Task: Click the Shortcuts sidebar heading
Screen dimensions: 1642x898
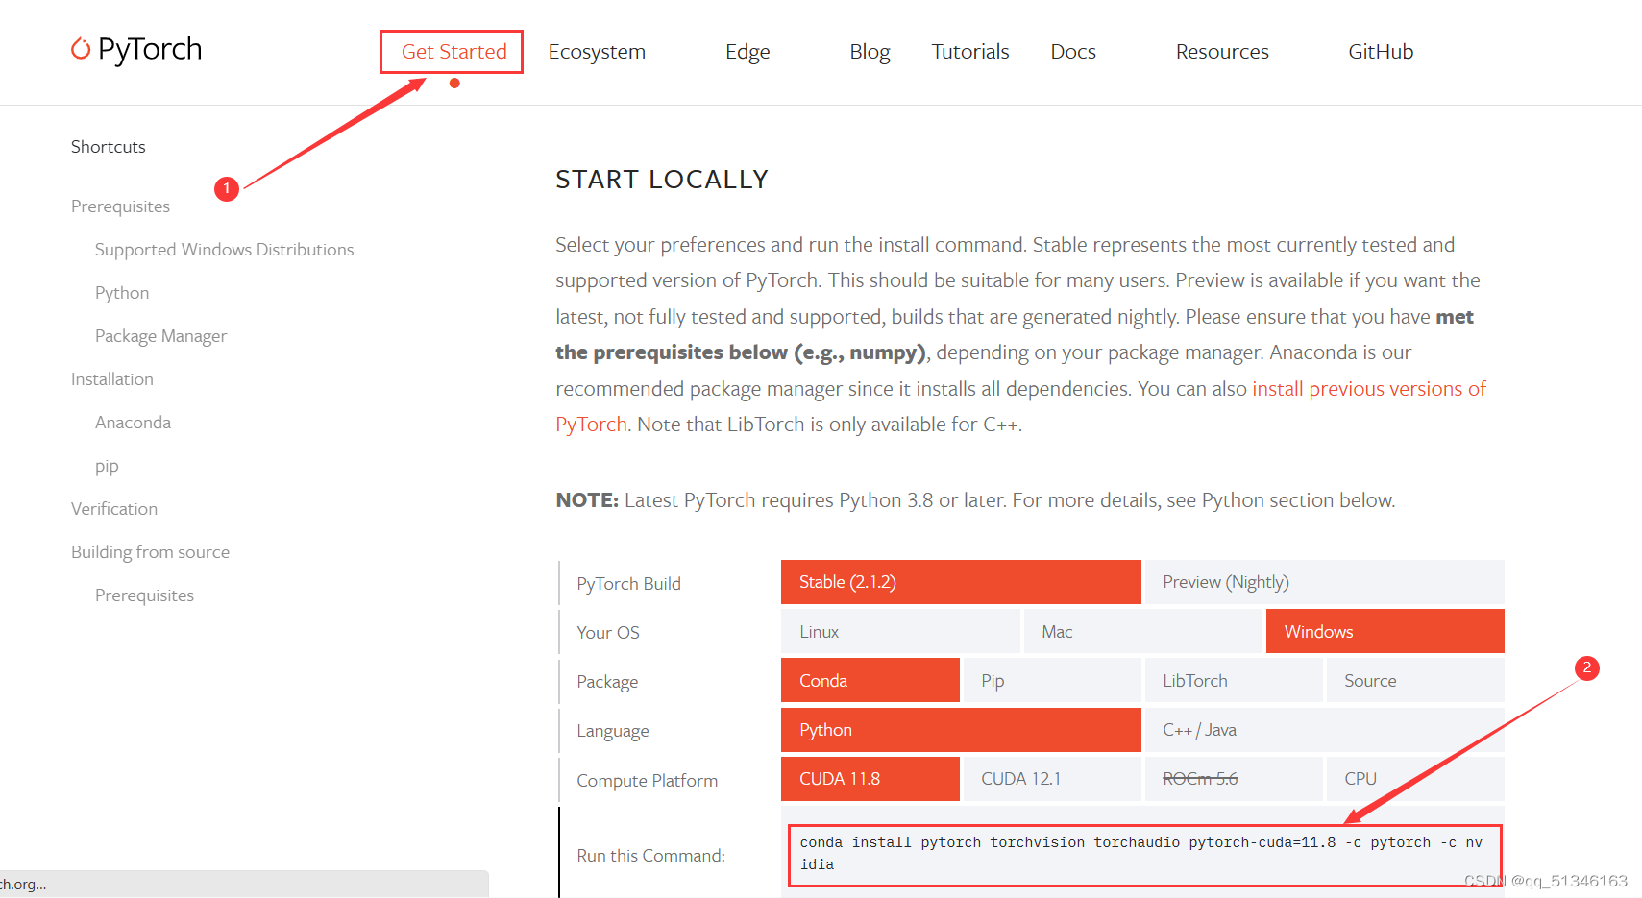Action: 109,147
